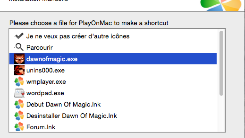The image size is (245, 138).
Task: Click the file list vertical scrollbar thumb
Action: tap(221, 63)
